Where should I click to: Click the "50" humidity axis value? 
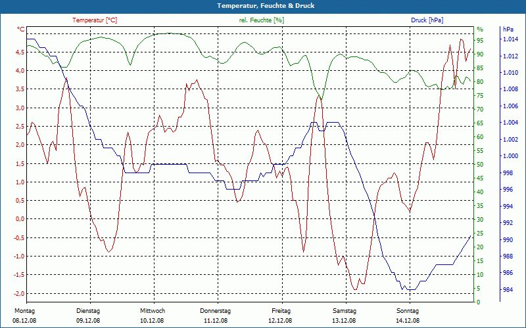coord(480,165)
